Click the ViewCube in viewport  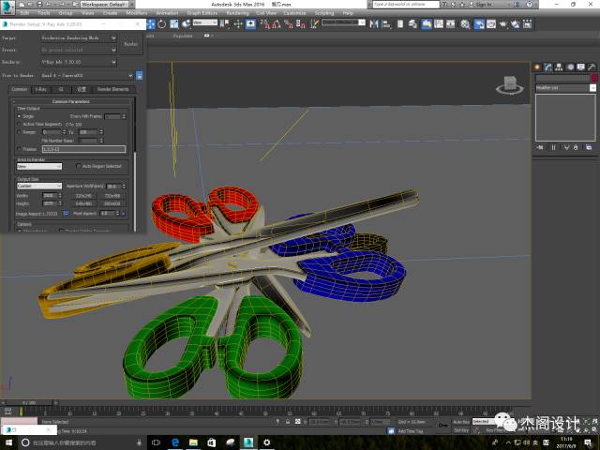510,85
